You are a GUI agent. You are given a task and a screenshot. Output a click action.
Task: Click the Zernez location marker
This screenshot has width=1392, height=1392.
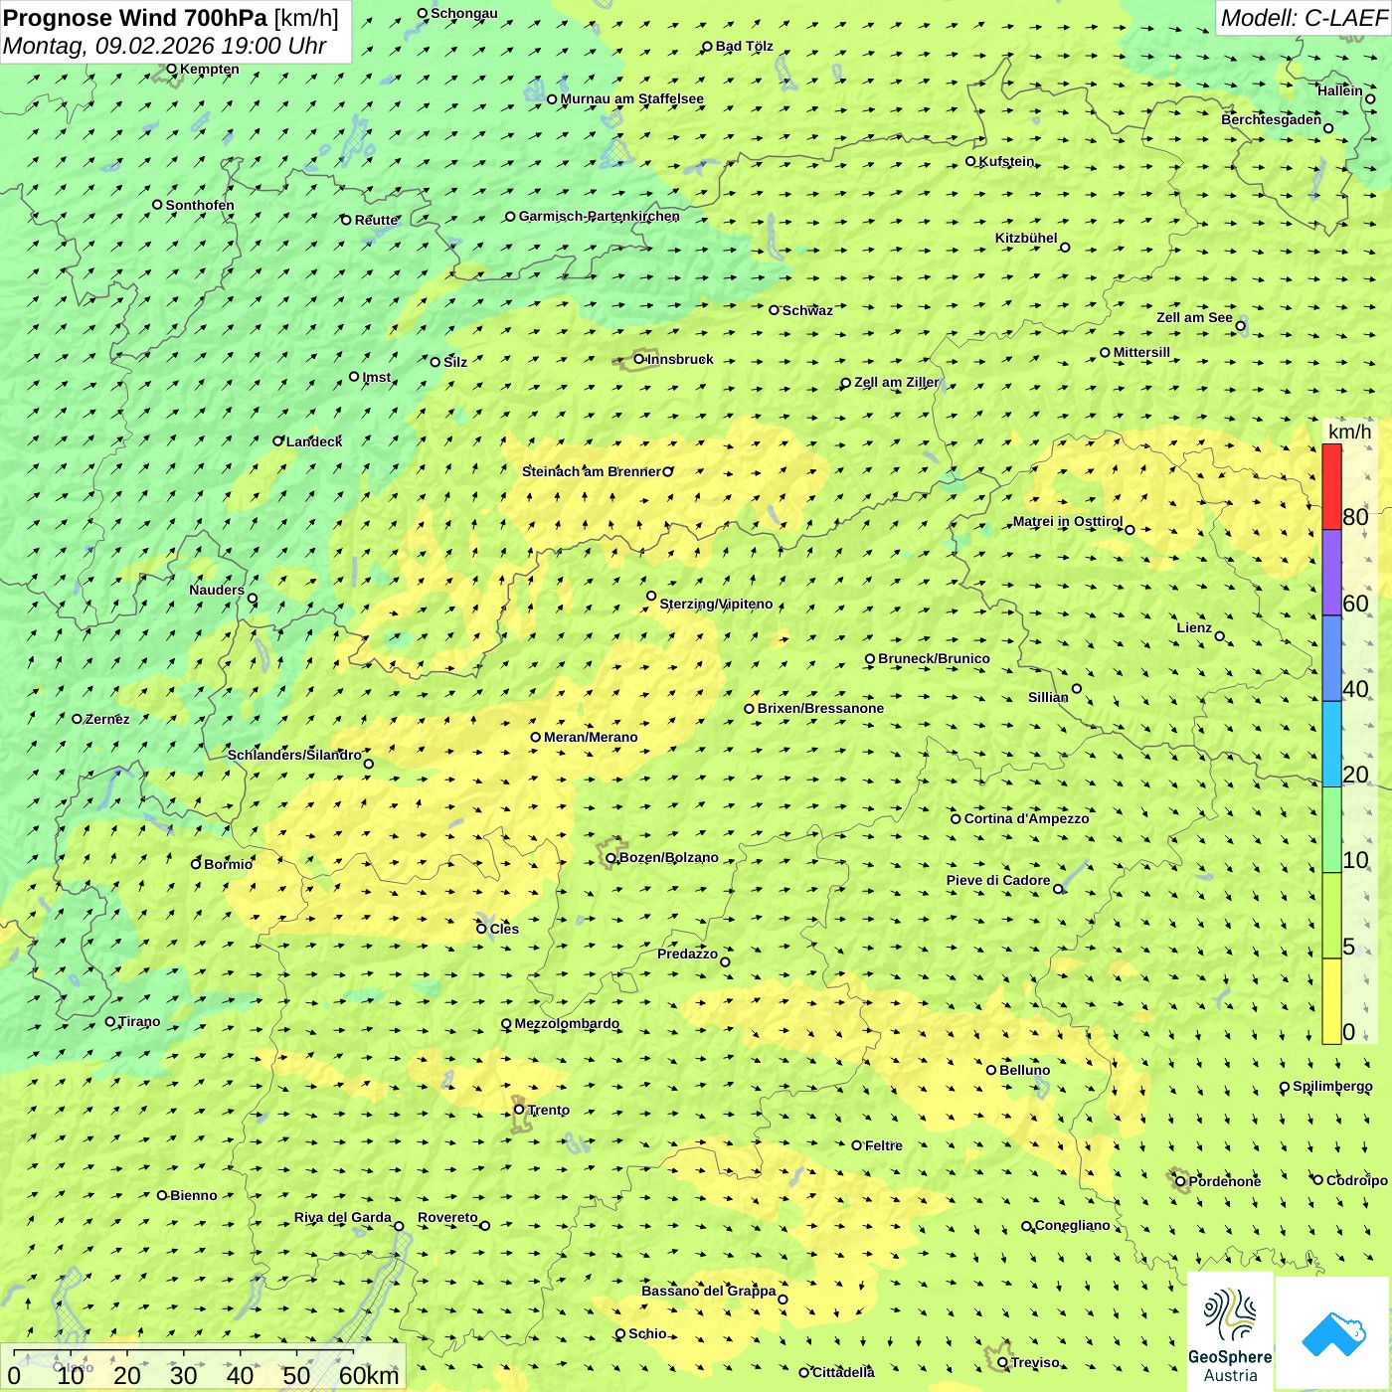[77, 719]
